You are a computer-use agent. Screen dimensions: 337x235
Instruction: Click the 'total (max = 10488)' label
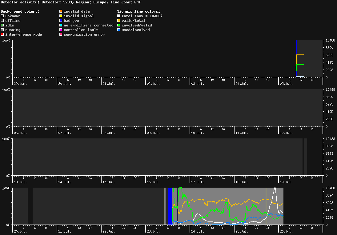pos(142,16)
